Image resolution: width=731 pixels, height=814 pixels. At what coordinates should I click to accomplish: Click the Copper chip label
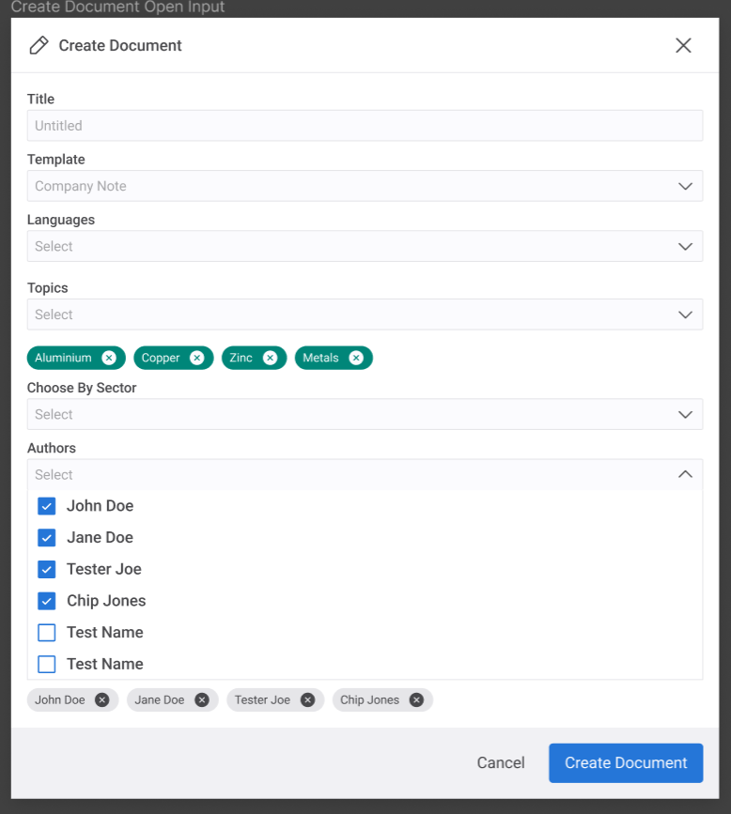tap(161, 358)
